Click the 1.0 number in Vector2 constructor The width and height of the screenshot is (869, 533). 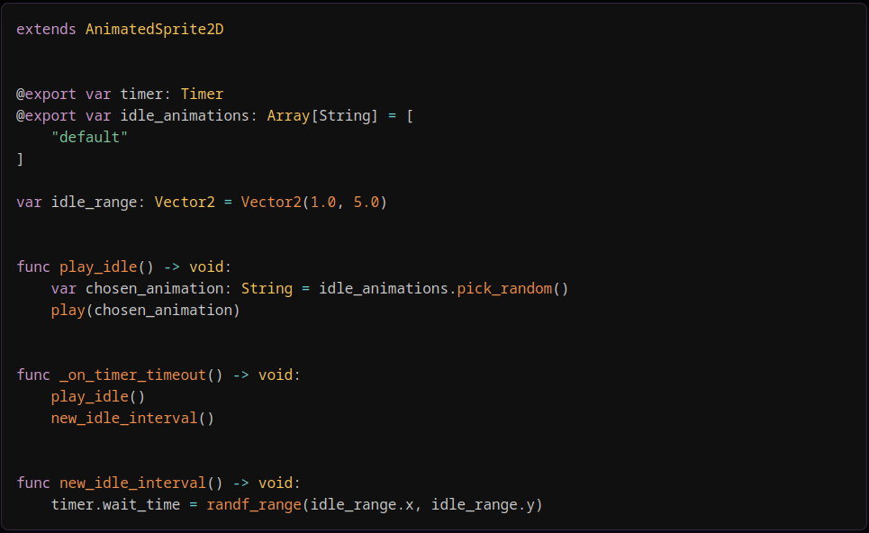coord(323,202)
